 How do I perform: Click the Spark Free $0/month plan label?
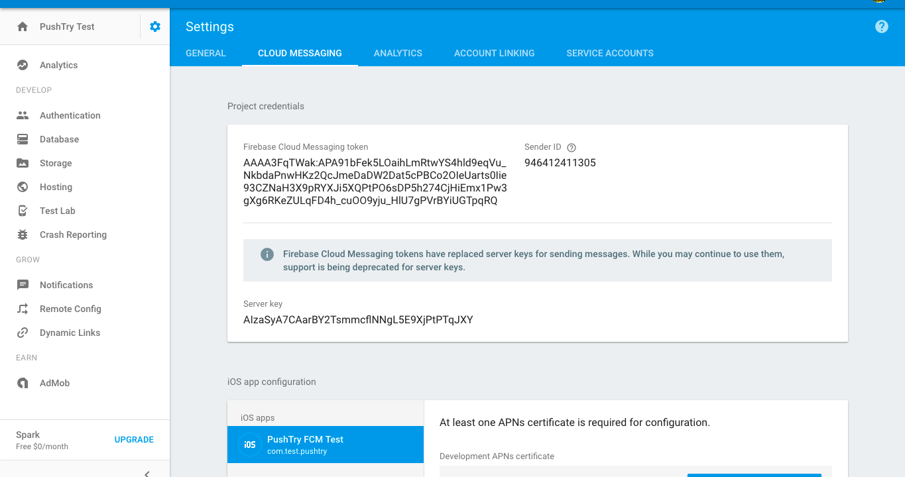[42, 440]
